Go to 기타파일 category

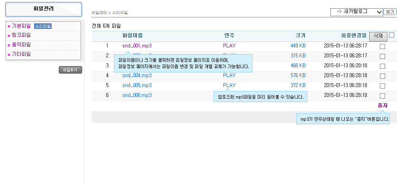(21, 54)
